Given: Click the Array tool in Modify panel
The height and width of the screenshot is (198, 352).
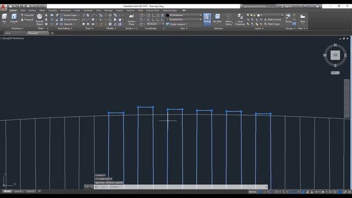Looking at the screenshot, I should coord(120,24).
